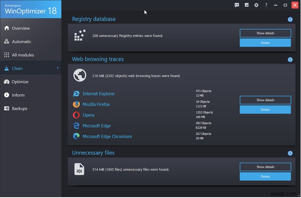This screenshot has width=301, height=198.
Task: Show details for Registry database
Action: point(265,33)
